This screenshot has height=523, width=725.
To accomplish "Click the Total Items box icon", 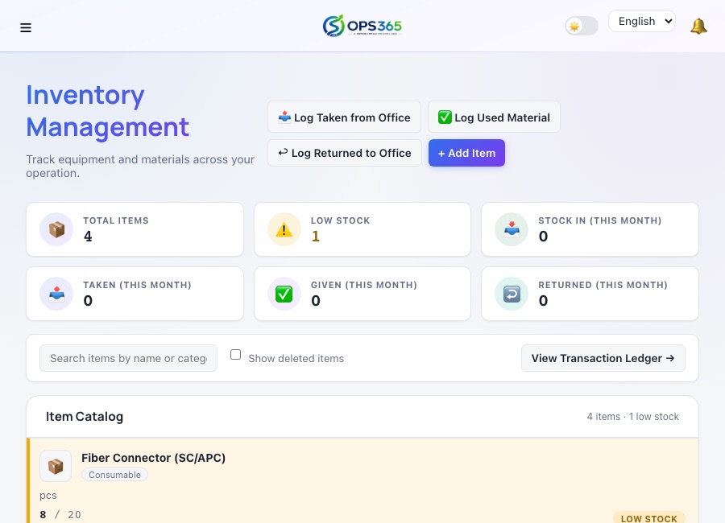I will click(56, 229).
